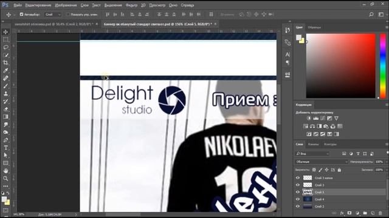Add a Curves adjustment layer
389x218 pixels.
[x=323, y=118]
